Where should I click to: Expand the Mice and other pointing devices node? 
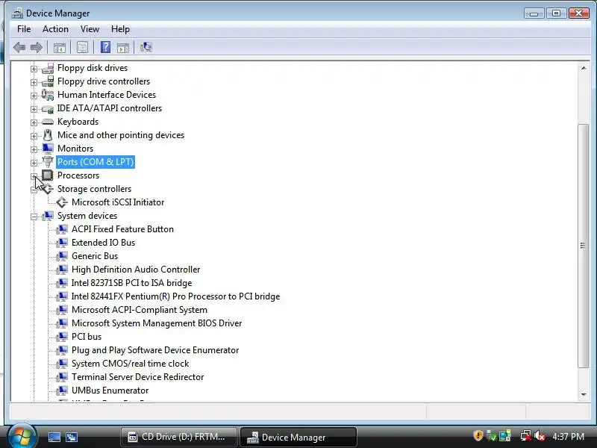34,136
